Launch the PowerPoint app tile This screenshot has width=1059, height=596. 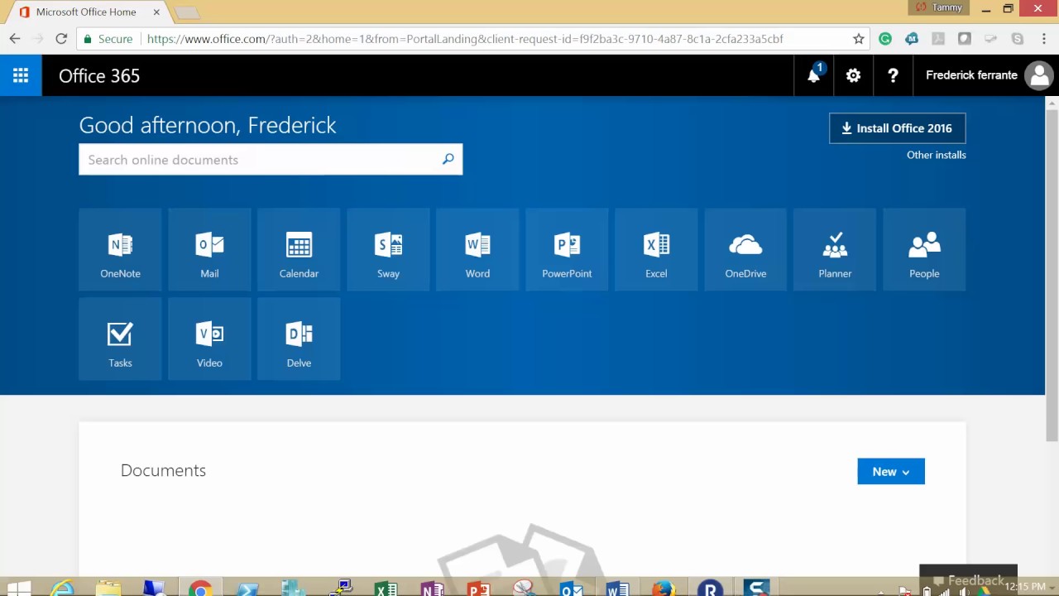pos(567,250)
